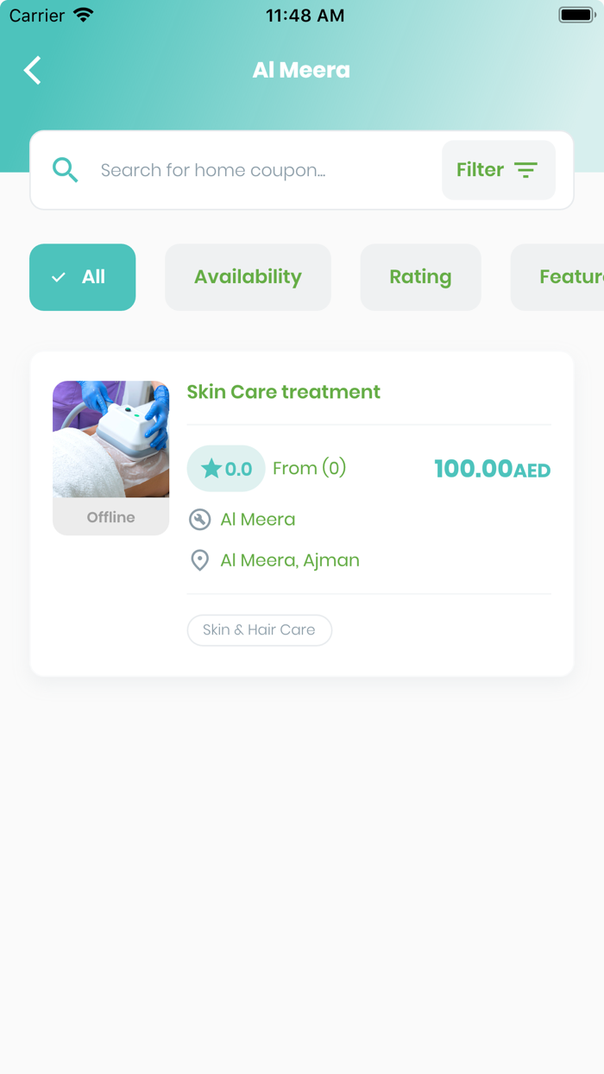Click the location pin icon for Al Meera, Ajman

(x=199, y=559)
